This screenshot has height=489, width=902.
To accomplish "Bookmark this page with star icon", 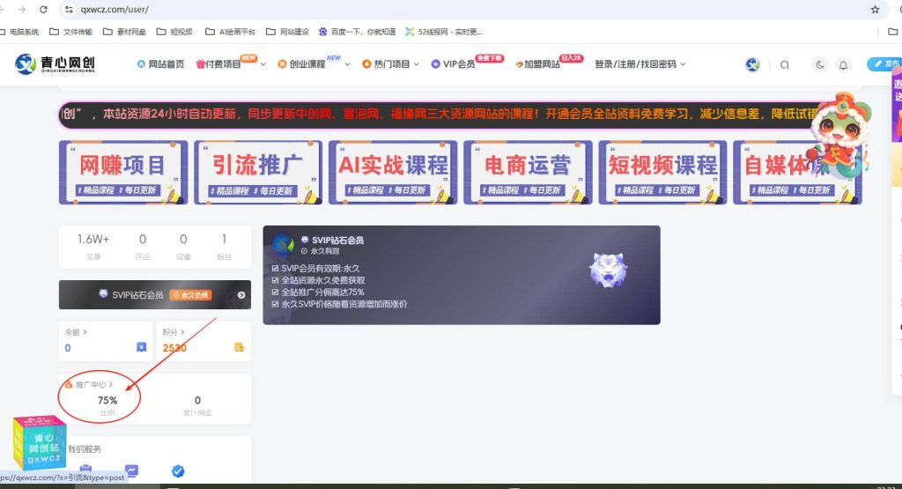I will point(875,9).
